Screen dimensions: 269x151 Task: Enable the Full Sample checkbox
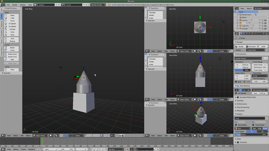pyautogui.click(x=236, y=93)
